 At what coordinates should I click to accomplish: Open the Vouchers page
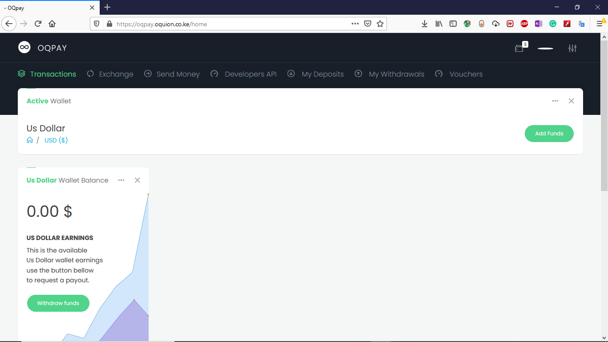click(x=459, y=74)
